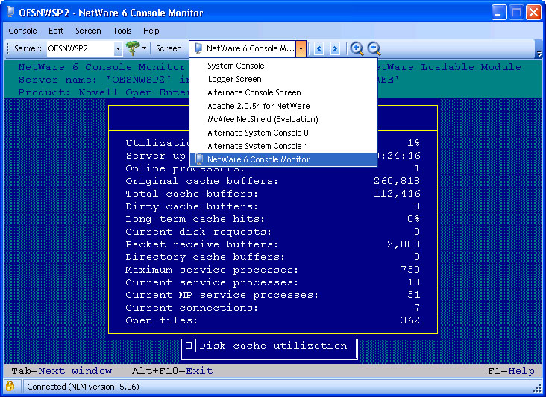Viewport: 546px width, 397px height.
Task: Click the app icon in title bar
Action: [10, 13]
